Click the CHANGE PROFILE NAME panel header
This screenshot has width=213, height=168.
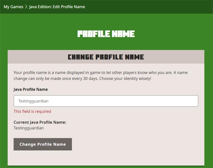pos(106,57)
